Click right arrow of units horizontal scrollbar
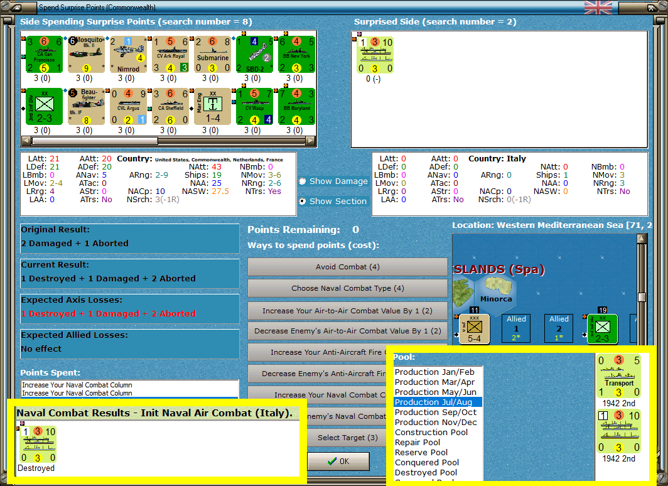Image resolution: width=668 pixels, height=486 pixels. [x=311, y=141]
